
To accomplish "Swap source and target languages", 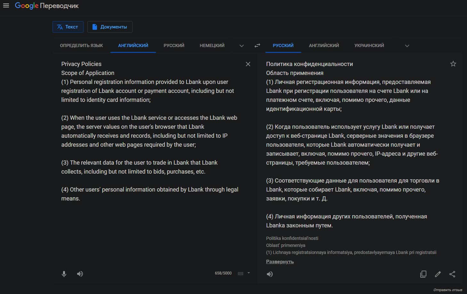I will coord(257,45).
